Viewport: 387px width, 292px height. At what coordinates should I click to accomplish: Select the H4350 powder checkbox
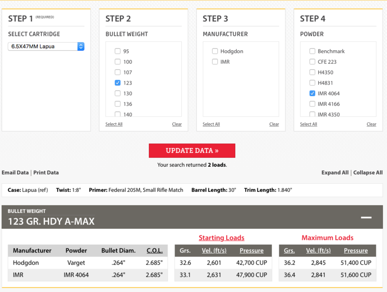tap(313, 73)
